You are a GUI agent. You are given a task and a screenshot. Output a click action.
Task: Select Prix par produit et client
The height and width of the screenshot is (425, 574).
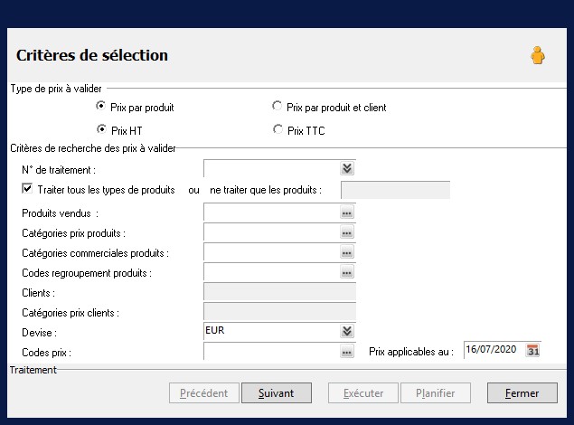(277, 107)
